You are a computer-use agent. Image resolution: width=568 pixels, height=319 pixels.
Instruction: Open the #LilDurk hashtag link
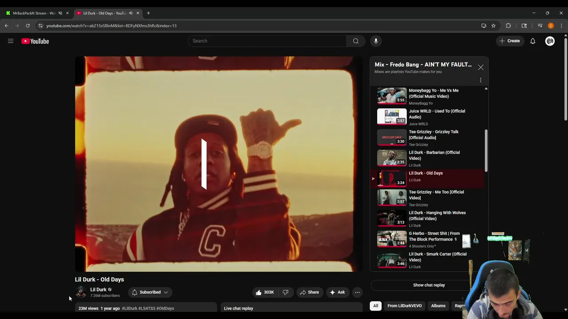[129, 308]
